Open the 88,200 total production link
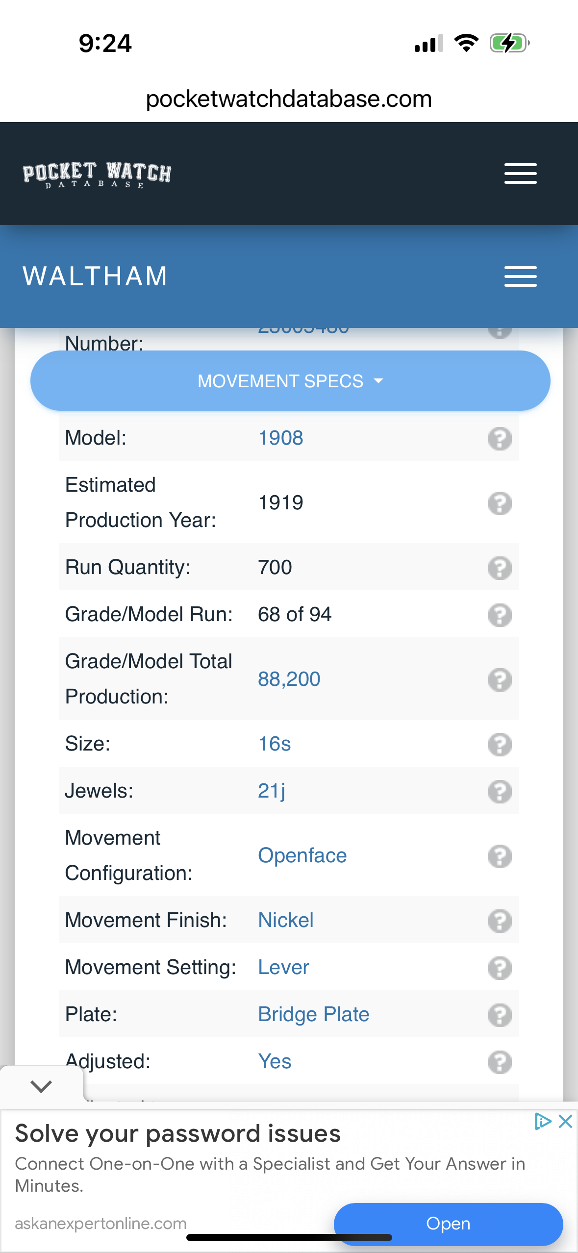578x1253 pixels. pos(289,679)
